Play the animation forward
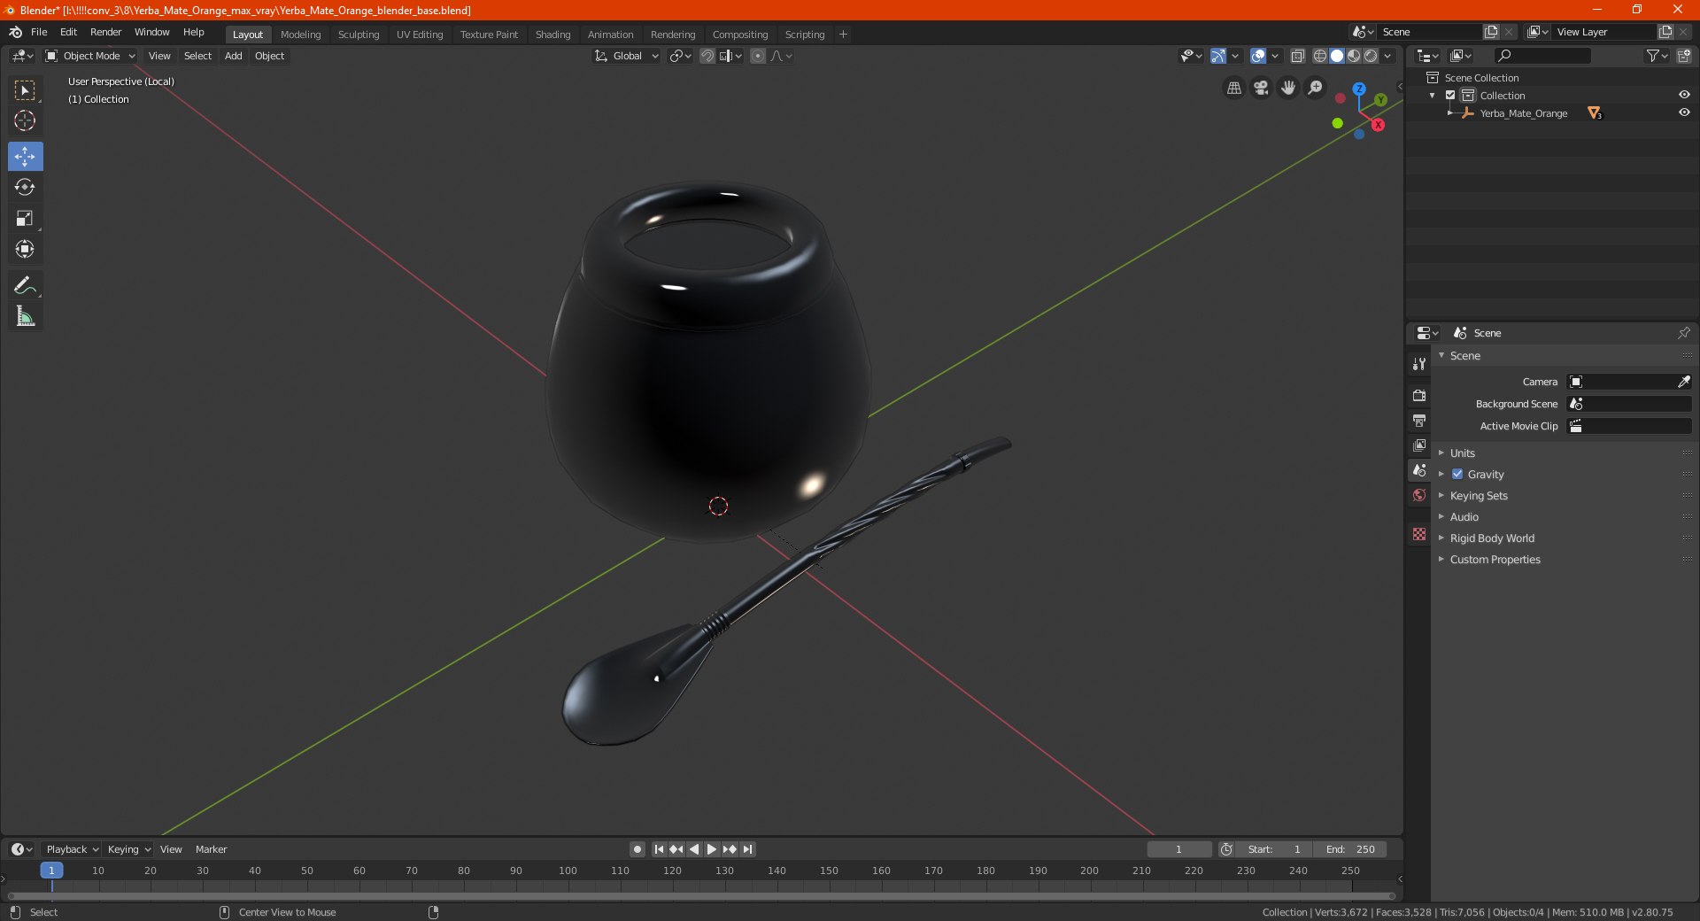This screenshot has width=1700, height=921. coord(712,849)
